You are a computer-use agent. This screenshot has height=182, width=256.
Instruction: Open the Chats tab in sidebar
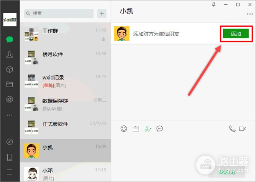[10, 40]
